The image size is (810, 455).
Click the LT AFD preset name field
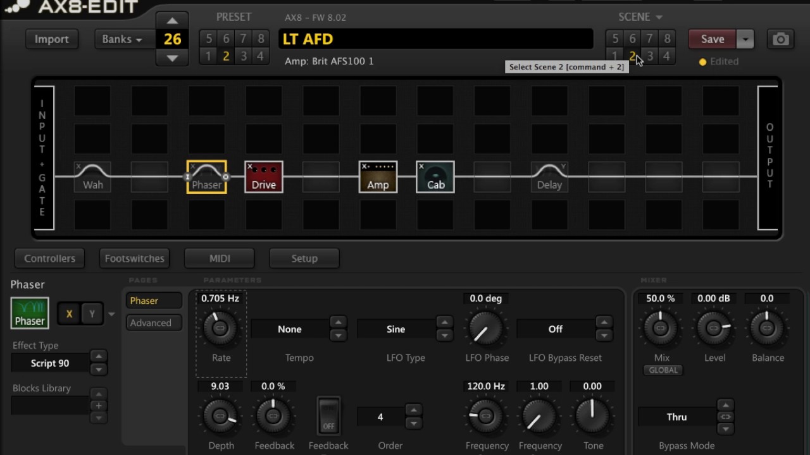tap(436, 39)
